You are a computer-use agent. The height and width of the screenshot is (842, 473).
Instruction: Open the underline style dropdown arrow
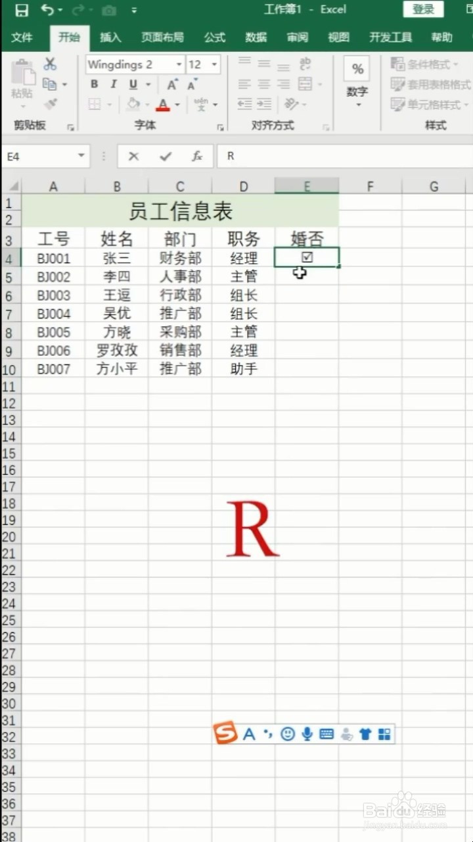pyautogui.click(x=148, y=84)
